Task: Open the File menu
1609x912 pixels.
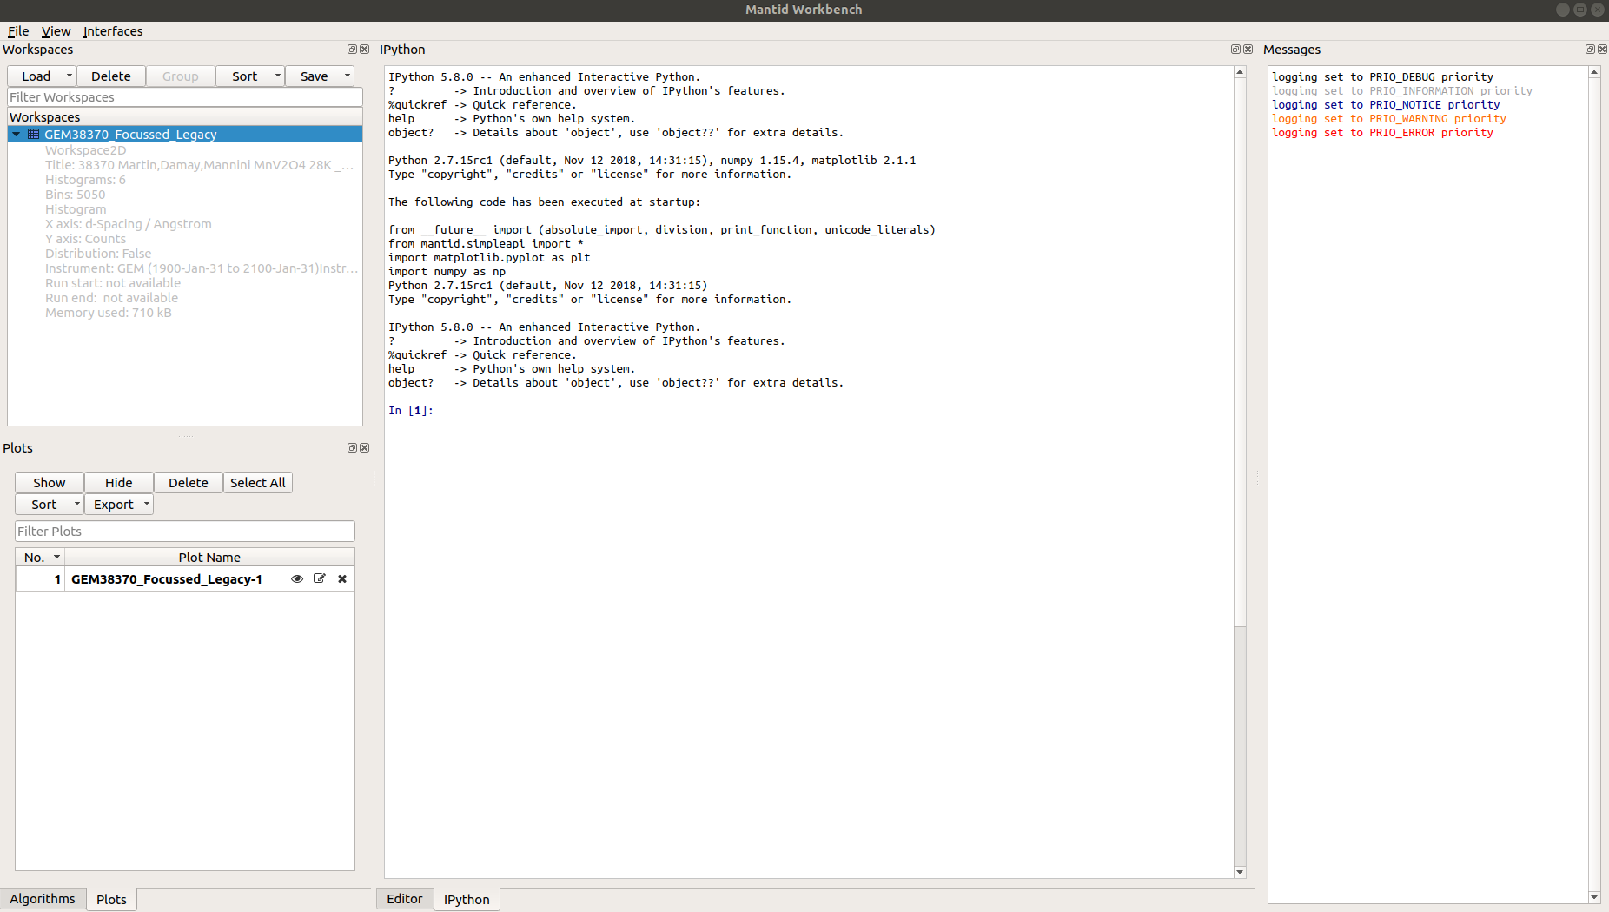Action: click(x=18, y=31)
